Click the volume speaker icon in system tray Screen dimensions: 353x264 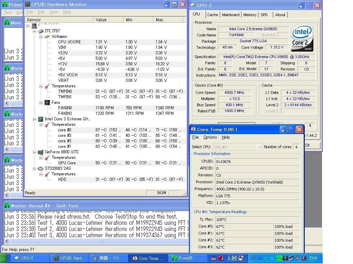click(x=303, y=258)
